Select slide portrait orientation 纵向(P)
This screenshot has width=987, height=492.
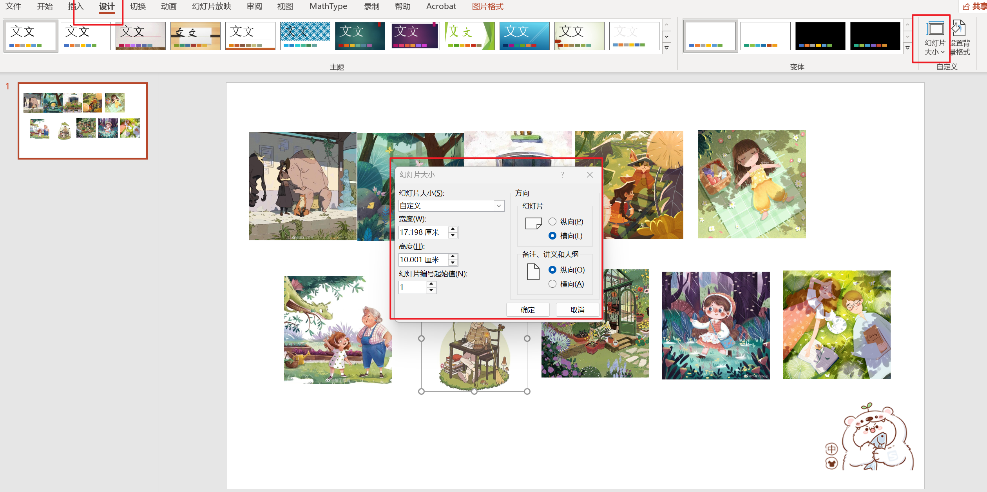[552, 222]
